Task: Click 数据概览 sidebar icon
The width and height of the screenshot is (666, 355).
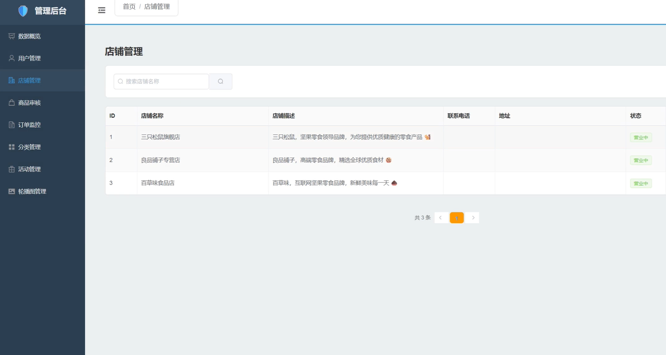Action: click(12, 36)
